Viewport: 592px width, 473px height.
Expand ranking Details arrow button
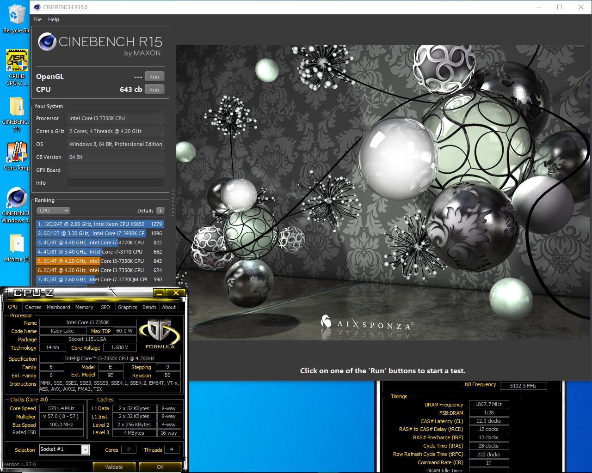click(x=160, y=211)
